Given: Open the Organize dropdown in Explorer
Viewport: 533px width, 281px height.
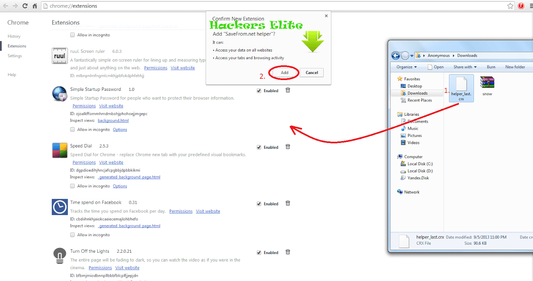Looking at the screenshot, I should [406, 67].
